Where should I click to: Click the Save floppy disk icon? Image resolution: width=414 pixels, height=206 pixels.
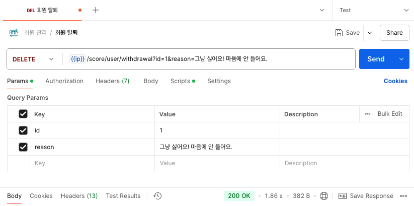pos(339,33)
